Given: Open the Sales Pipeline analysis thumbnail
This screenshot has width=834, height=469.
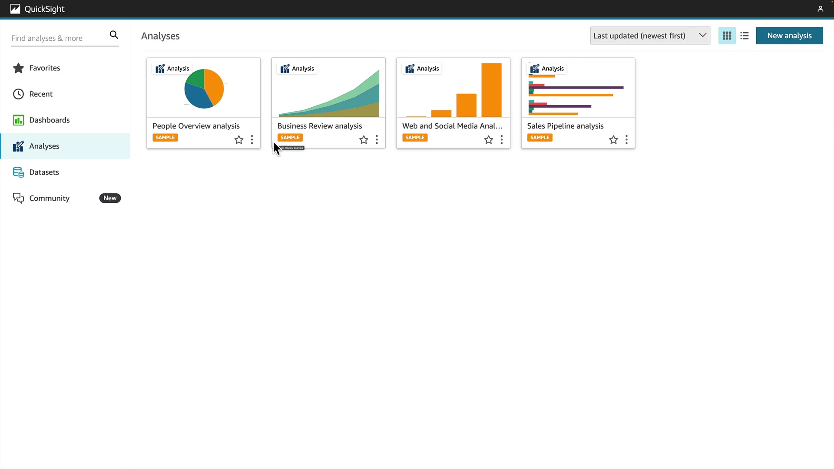Looking at the screenshot, I should click(578, 93).
